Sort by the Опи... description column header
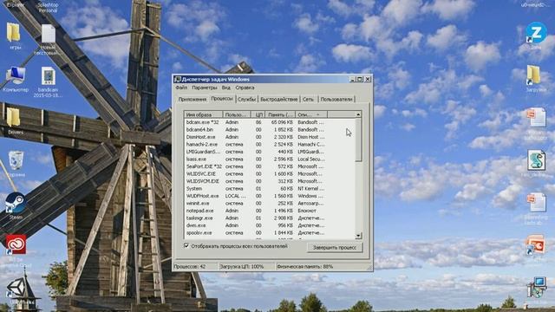The image size is (555, 312). click(x=311, y=114)
